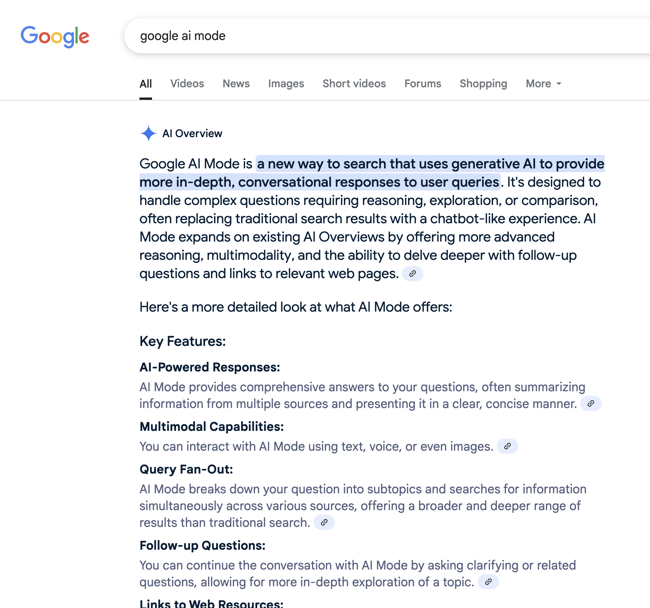This screenshot has width=650, height=608.
Task: Click the search box containing "google ai mode"
Action: [x=343, y=36]
